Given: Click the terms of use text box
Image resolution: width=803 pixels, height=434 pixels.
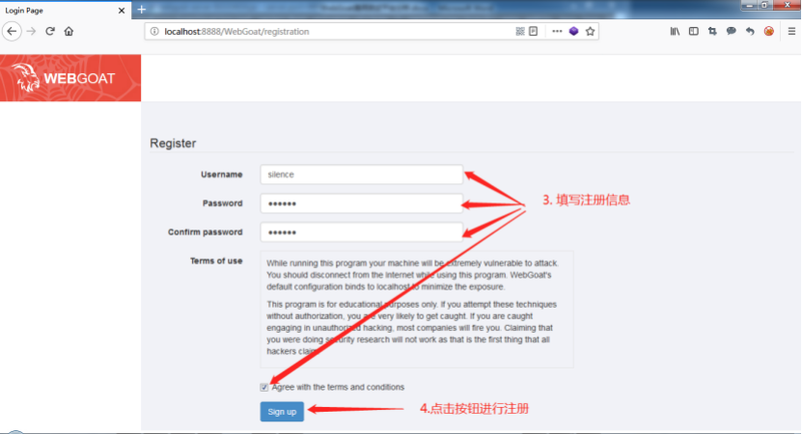Looking at the screenshot, I should pos(417,310).
